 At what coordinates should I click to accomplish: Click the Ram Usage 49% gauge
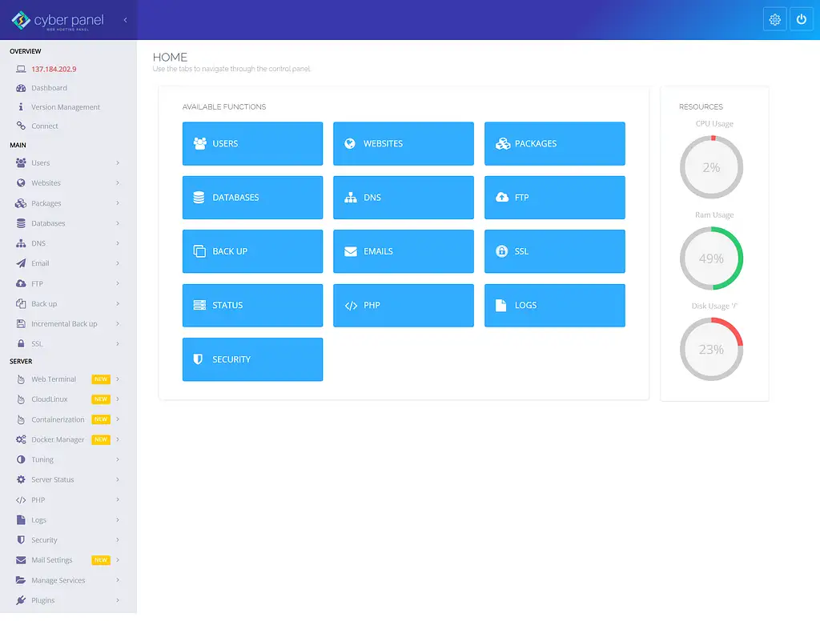coord(711,258)
